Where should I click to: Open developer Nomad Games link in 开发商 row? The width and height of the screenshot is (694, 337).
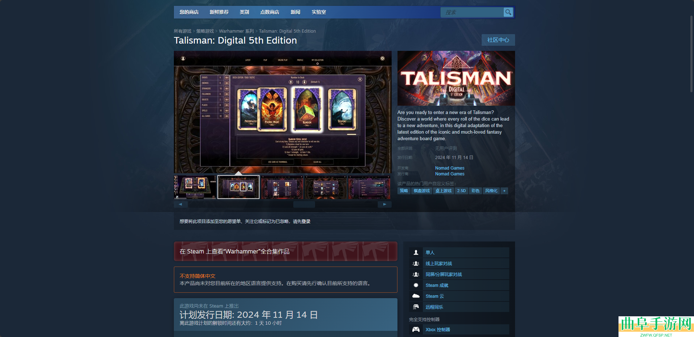450,168
